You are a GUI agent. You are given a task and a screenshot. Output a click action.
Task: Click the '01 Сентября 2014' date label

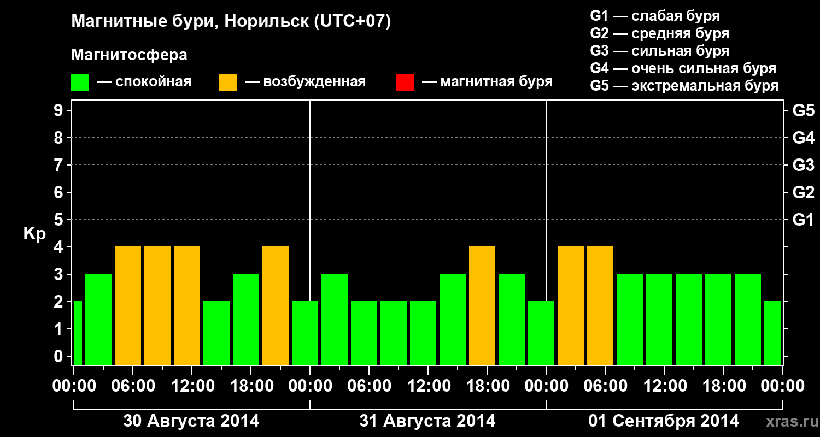point(664,421)
